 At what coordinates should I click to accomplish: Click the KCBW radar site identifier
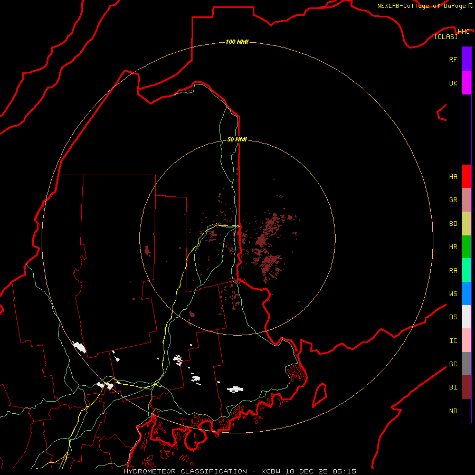(x=271, y=471)
